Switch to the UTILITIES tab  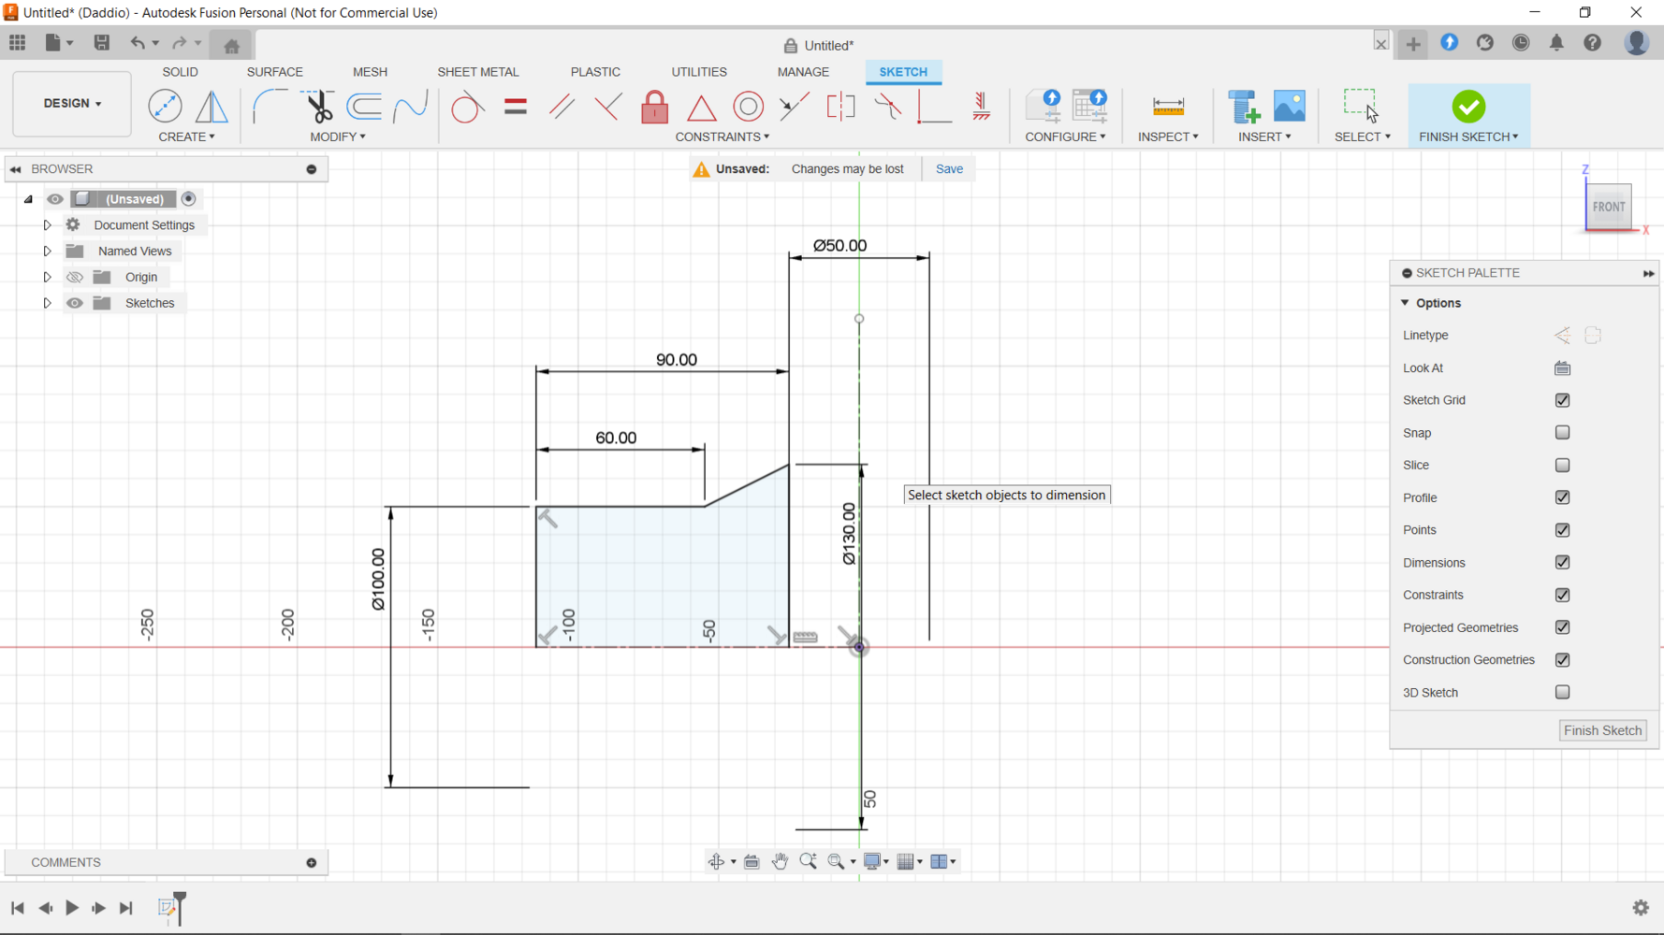(699, 72)
